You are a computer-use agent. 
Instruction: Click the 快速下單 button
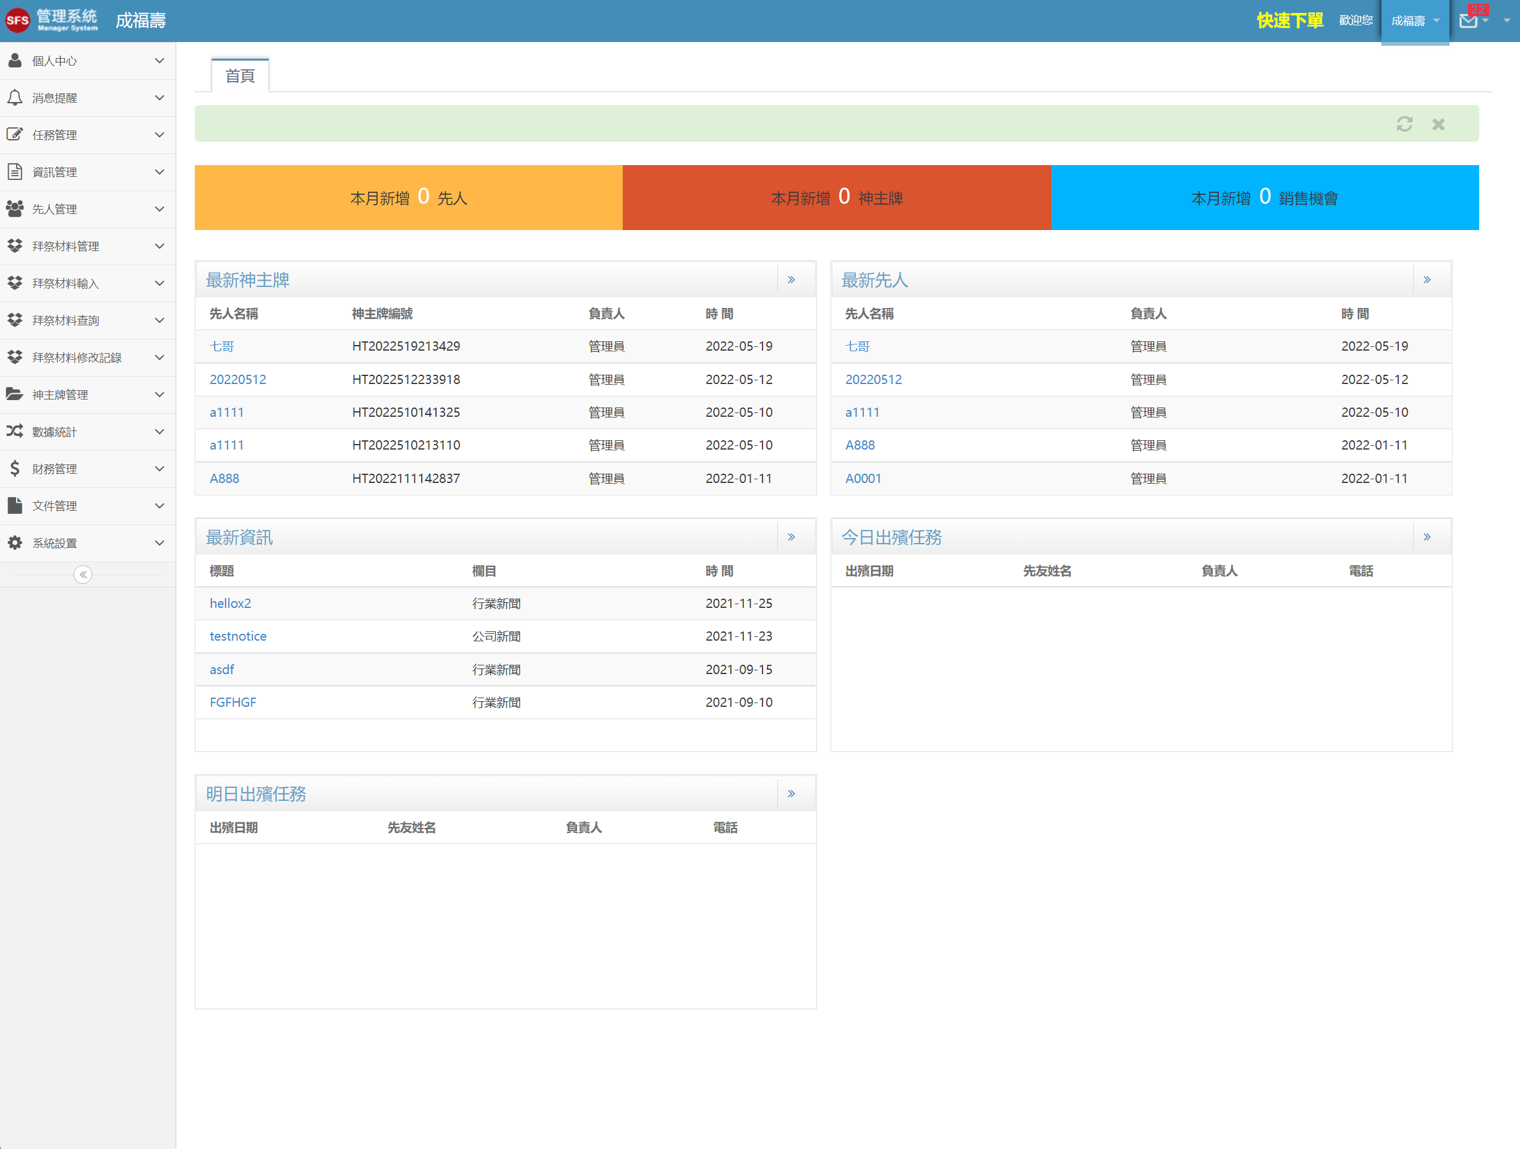pos(1289,20)
